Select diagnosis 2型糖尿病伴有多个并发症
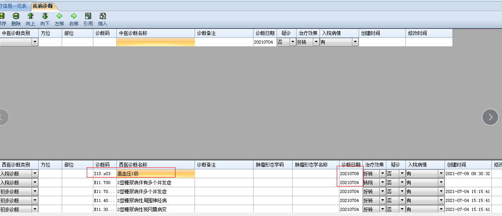The height and width of the screenshot is (216, 502). (144, 183)
